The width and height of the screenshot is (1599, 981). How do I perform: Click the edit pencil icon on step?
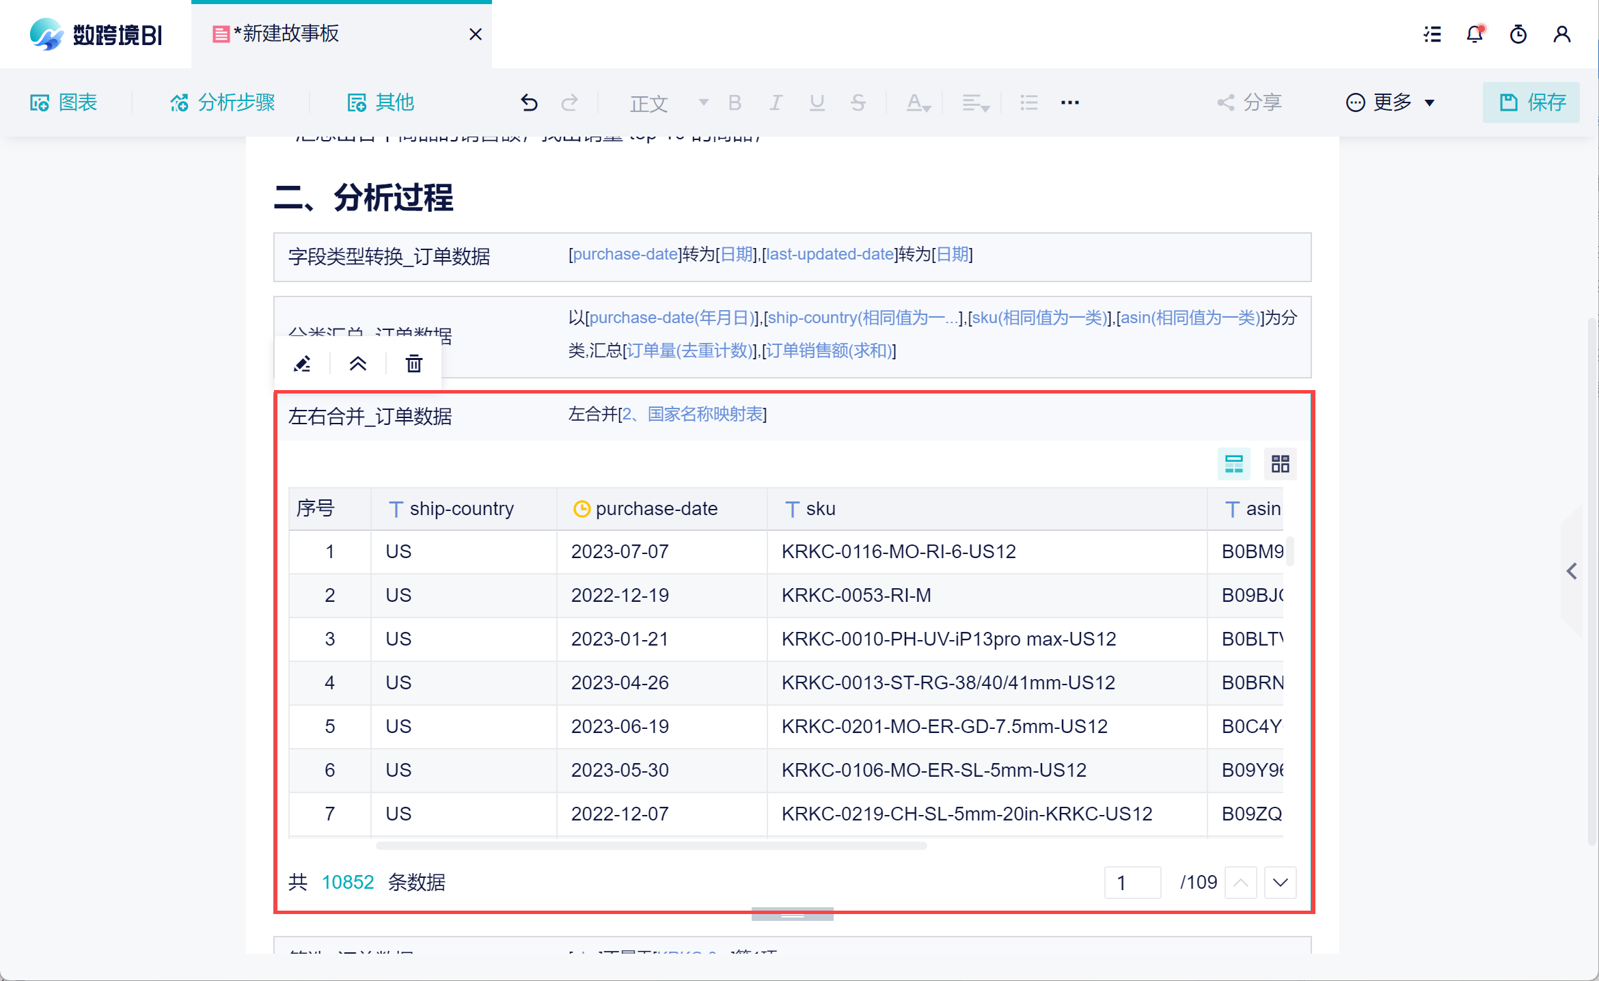pyautogui.click(x=302, y=363)
